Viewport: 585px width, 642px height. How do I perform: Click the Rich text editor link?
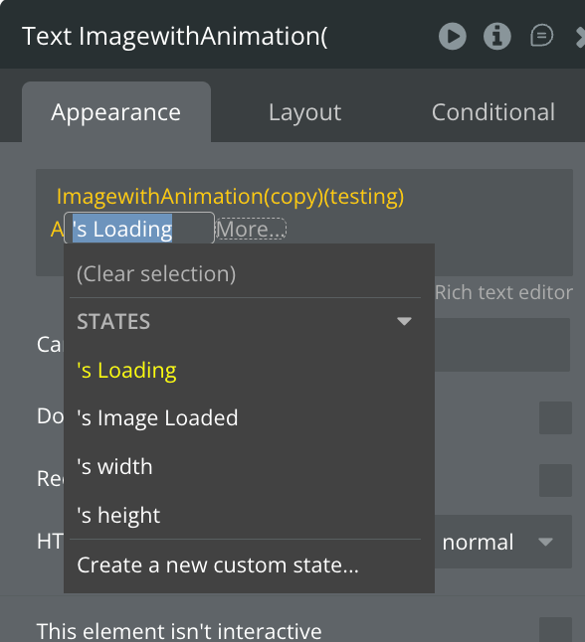click(503, 292)
